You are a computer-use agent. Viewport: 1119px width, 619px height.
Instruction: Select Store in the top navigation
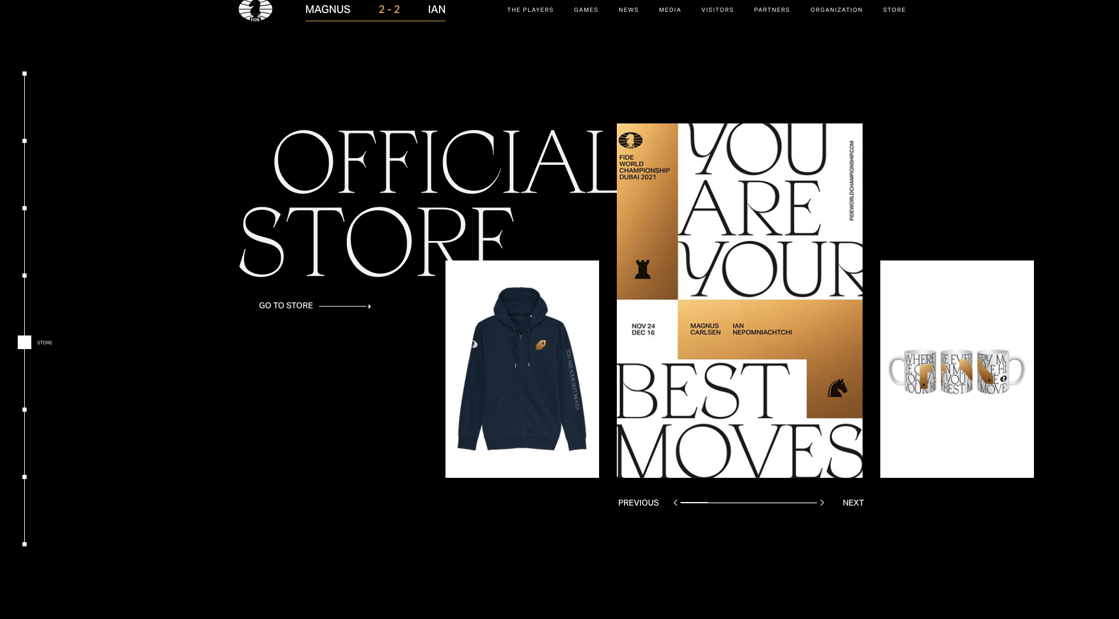pos(894,10)
